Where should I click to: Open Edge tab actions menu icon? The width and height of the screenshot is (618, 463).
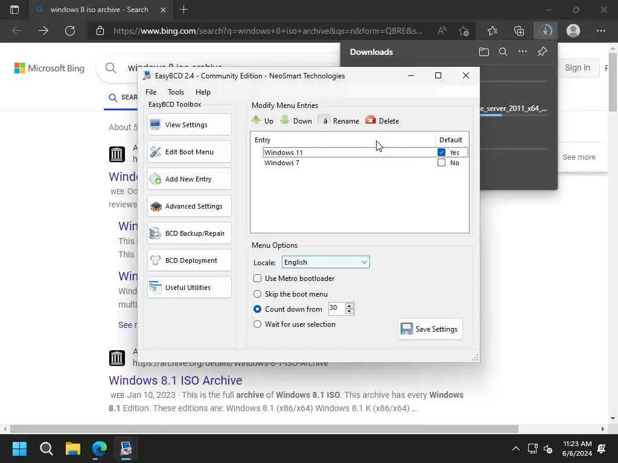(x=14, y=10)
